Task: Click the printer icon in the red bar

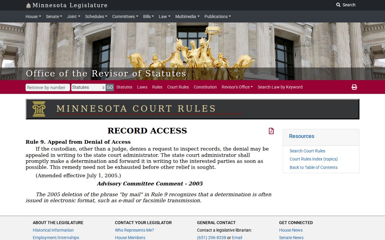Action: (354, 87)
